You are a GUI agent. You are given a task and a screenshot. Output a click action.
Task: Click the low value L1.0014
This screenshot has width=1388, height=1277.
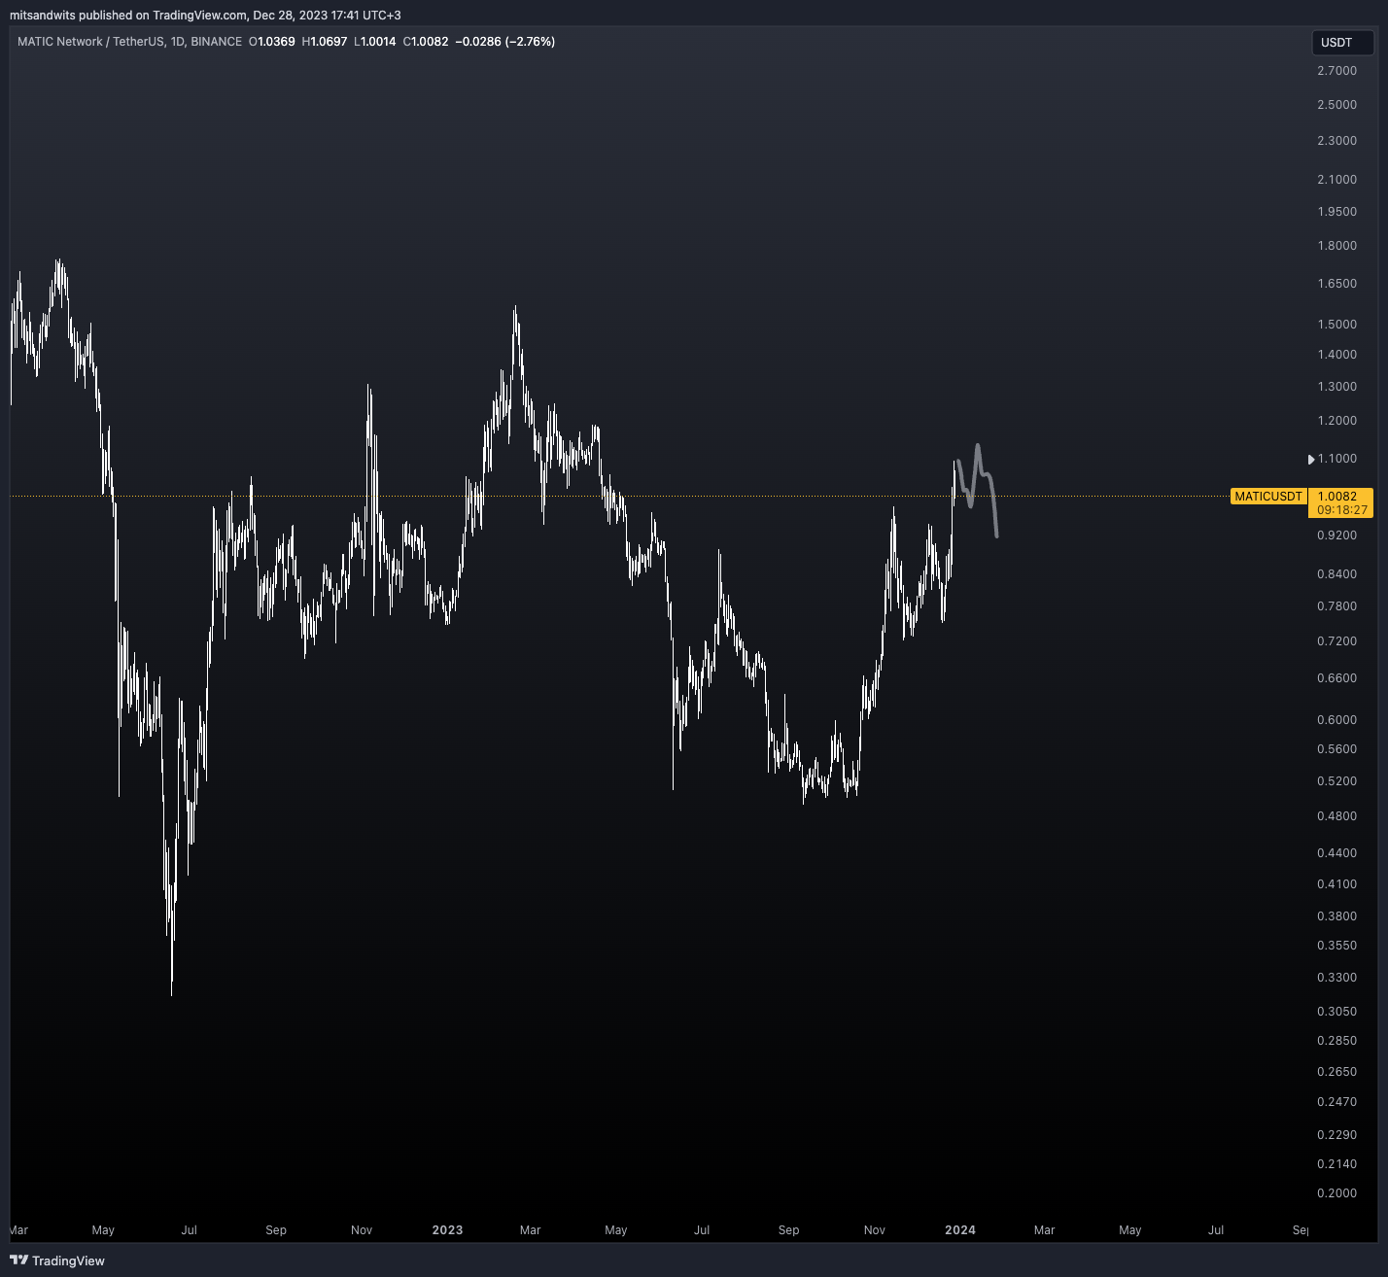[375, 42]
